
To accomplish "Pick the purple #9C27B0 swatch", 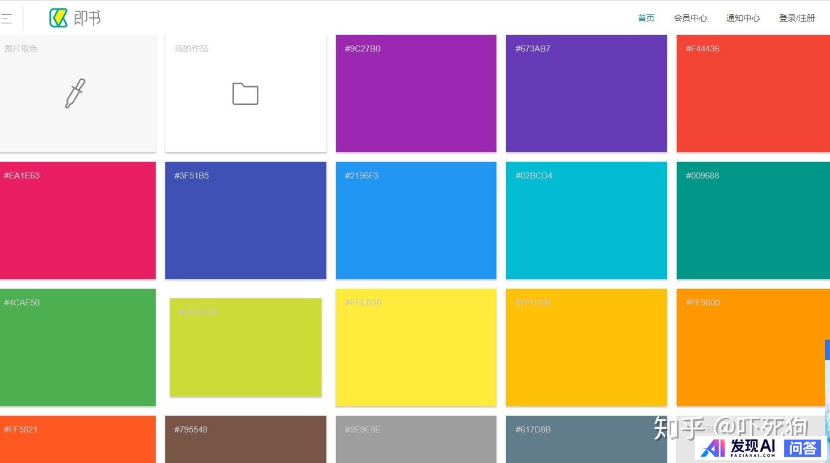I will [416, 93].
